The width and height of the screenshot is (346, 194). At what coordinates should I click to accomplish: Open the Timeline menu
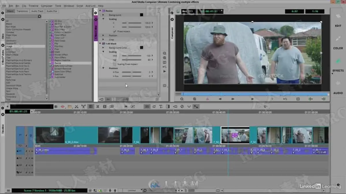click(33, 6)
